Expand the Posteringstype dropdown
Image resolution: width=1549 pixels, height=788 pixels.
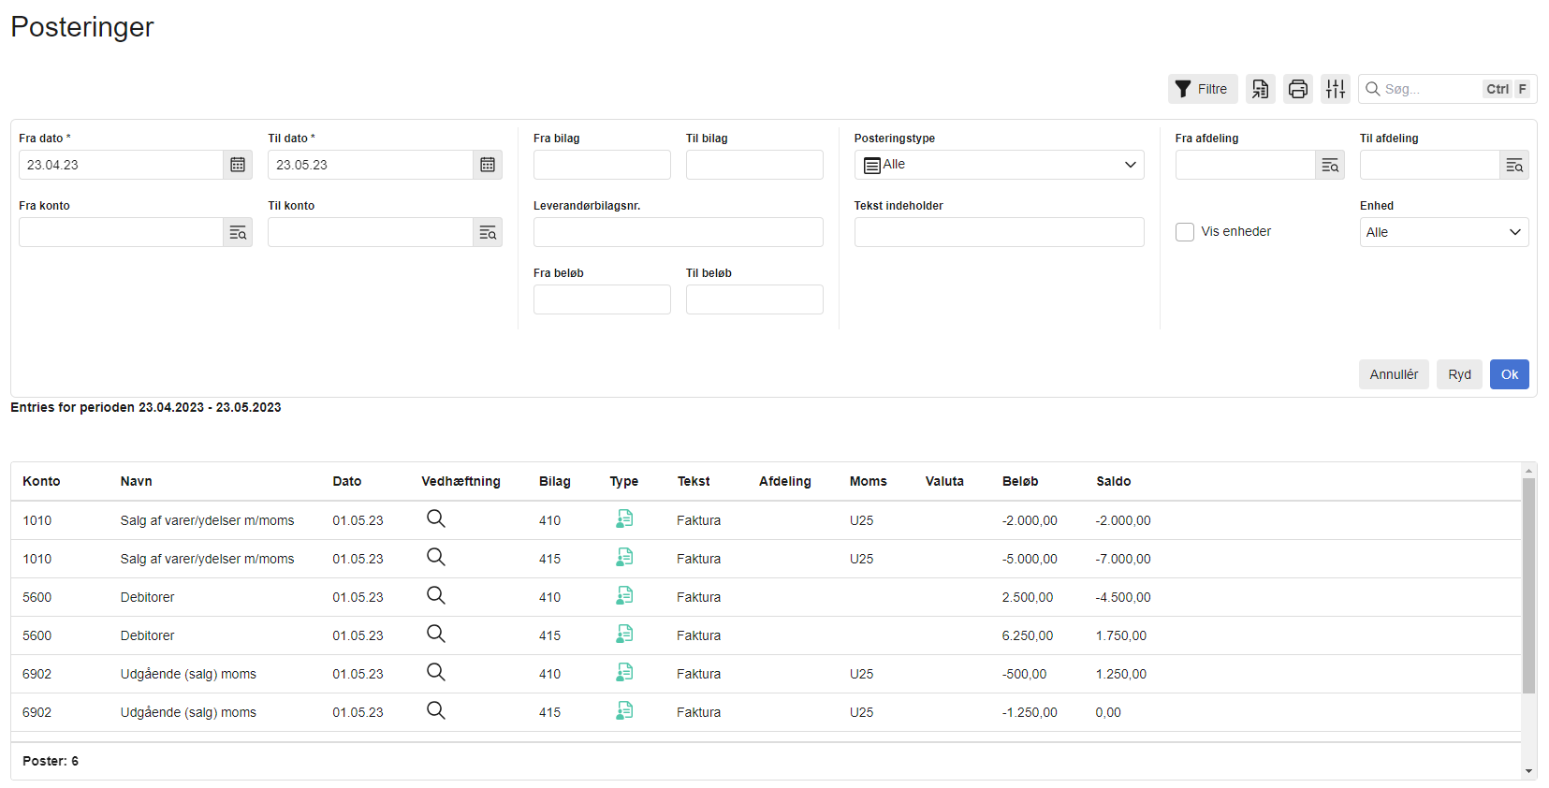point(999,165)
